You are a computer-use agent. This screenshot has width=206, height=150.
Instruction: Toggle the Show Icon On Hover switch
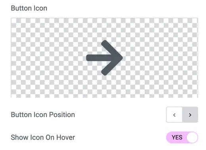coord(182,137)
